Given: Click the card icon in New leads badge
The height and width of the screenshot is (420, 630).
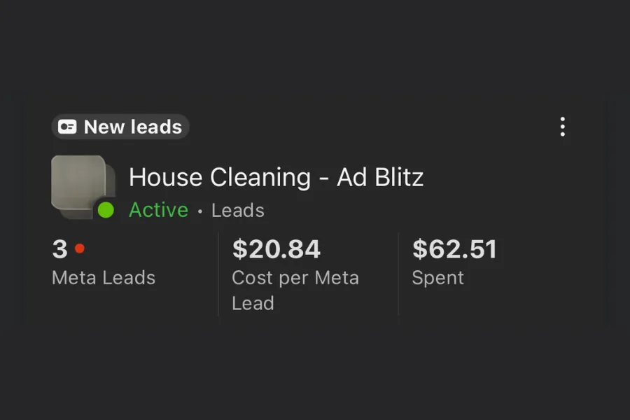Looking at the screenshot, I should tap(67, 127).
